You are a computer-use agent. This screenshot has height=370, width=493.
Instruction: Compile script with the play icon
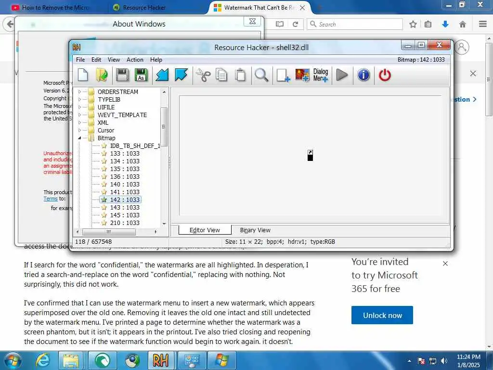(x=342, y=75)
